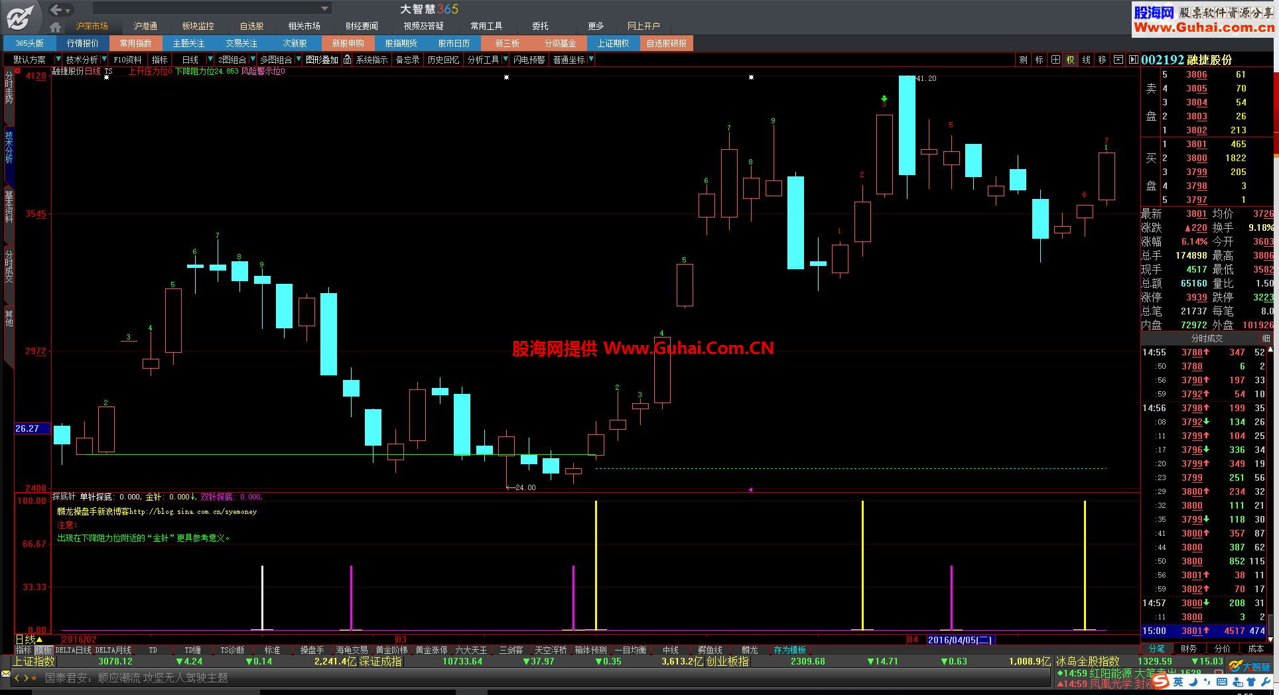This screenshot has height=695, width=1279.
Task: Click the 自选股研报 button
Action: pyautogui.click(x=667, y=43)
